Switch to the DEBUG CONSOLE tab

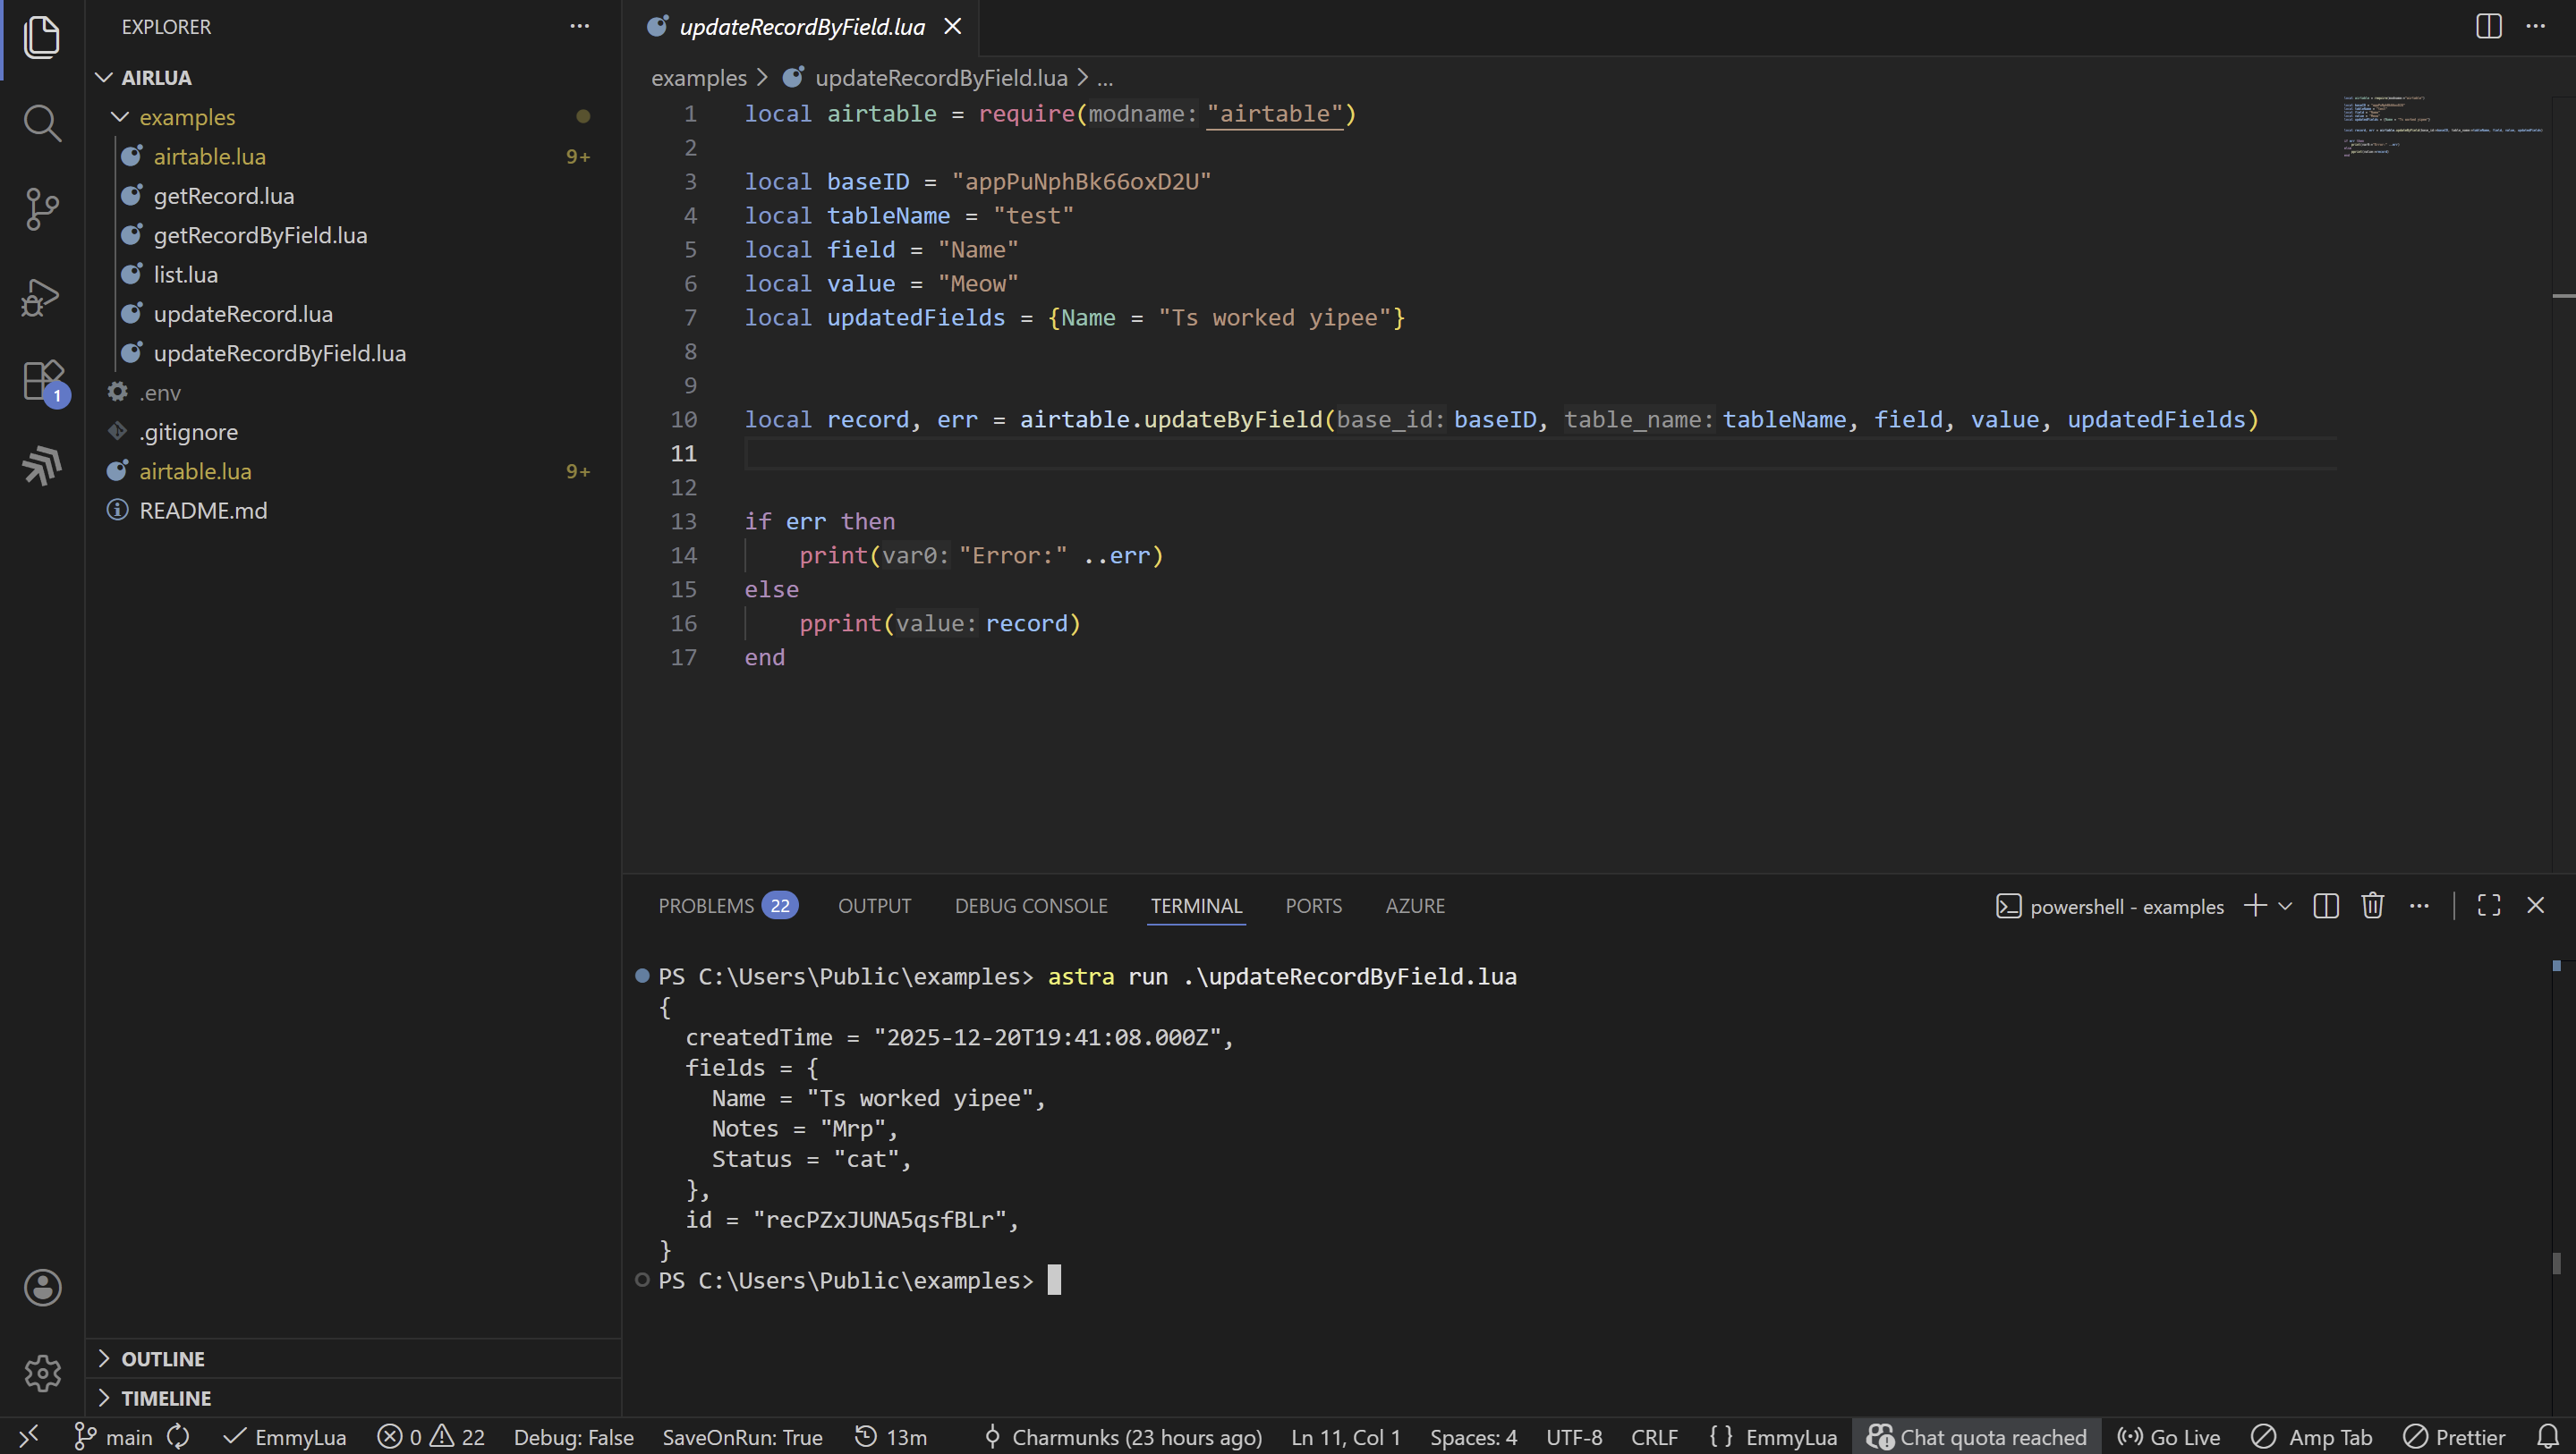[x=1030, y=907]
